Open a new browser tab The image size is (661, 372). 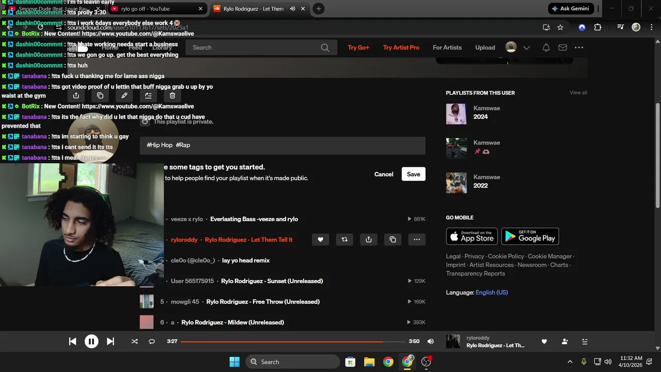tap(319, 9)
